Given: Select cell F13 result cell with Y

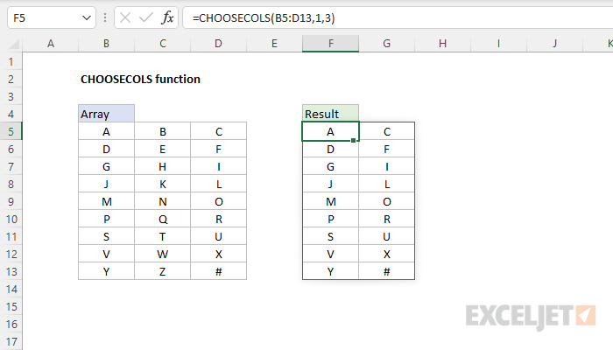Looking at the screenshot, I should tap(330, 271).
